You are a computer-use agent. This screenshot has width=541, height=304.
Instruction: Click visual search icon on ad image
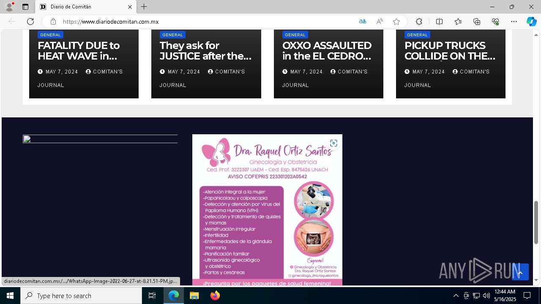333,143
